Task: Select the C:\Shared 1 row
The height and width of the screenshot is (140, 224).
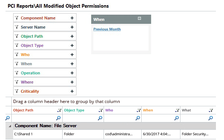Action: click(x=115, y=134)
